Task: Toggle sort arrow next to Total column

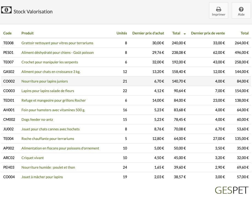Action: click(x=185, y=34)
